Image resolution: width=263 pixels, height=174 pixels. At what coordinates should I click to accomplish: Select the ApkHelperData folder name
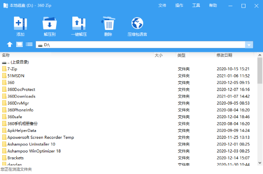[21, 130]
